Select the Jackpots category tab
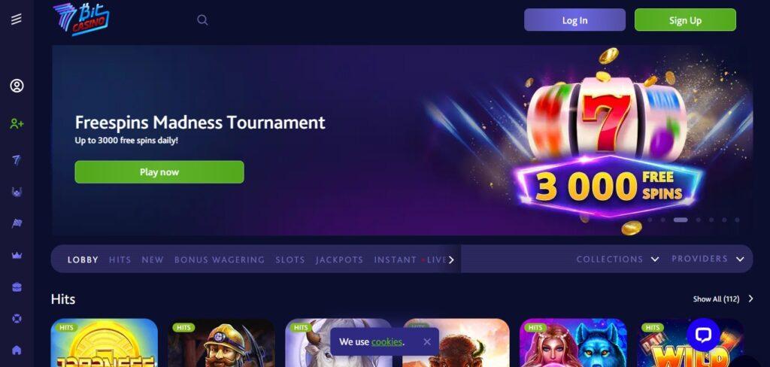770x367 pixels. click(339, 260)
